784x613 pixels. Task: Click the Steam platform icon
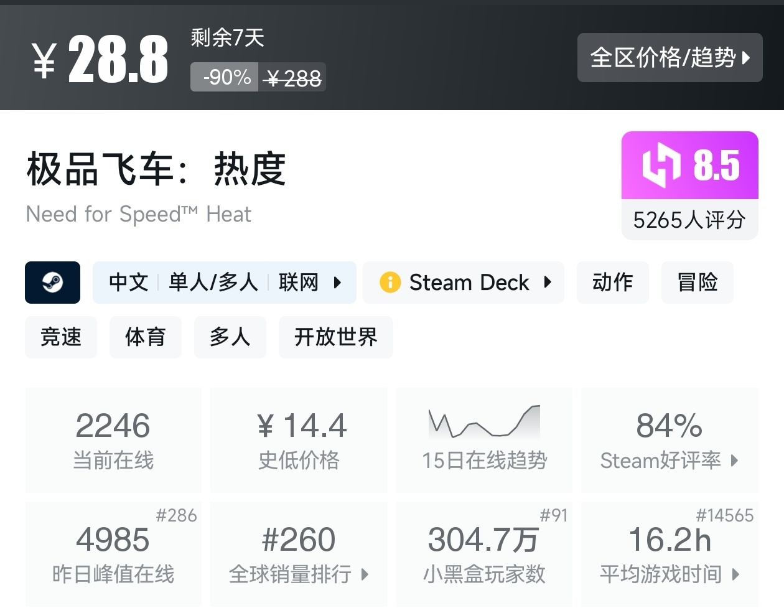(x=52, y=283)
